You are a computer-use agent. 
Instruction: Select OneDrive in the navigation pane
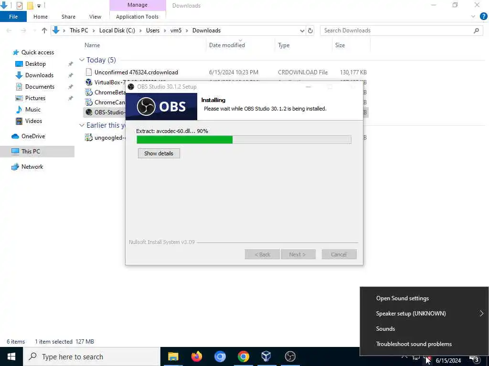(x=33, y=136)
